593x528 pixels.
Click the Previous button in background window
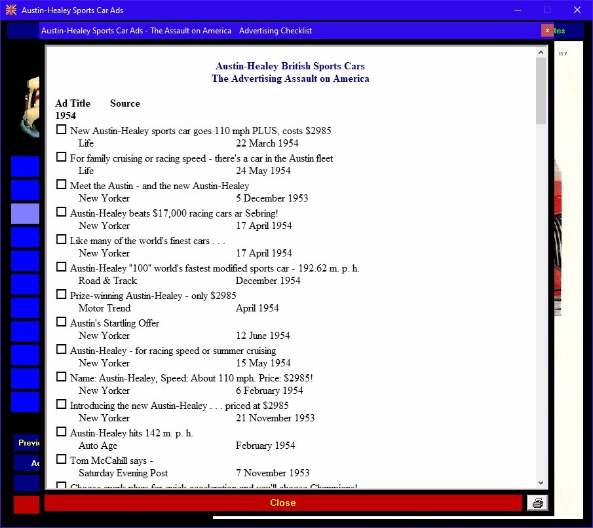click(x=26, y=443)
